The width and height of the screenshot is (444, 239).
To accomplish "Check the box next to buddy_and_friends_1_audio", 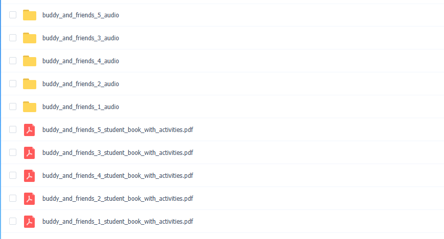I will pyautogui.click(x=13, y=107).
